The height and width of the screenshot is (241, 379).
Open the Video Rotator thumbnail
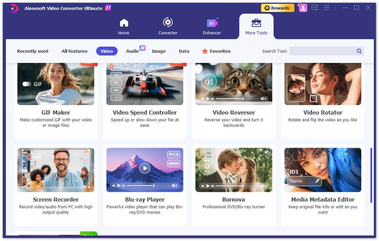click(x=323, y=84)
